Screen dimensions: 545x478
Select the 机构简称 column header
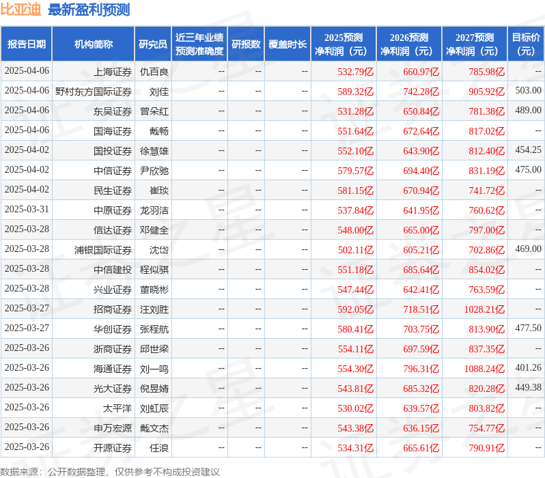pos(93,44)
